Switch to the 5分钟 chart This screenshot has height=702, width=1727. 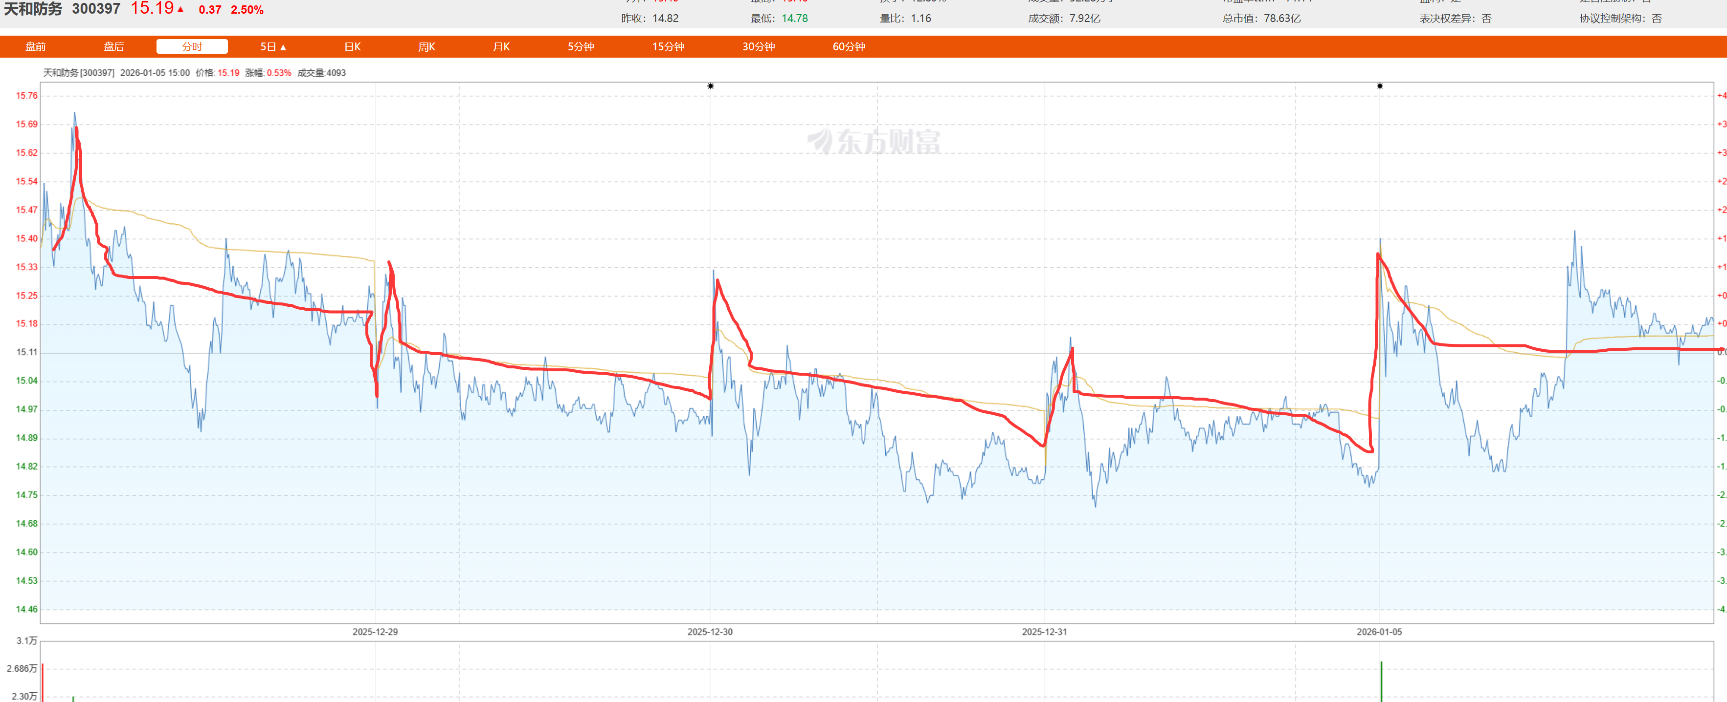tap(581, 46)
